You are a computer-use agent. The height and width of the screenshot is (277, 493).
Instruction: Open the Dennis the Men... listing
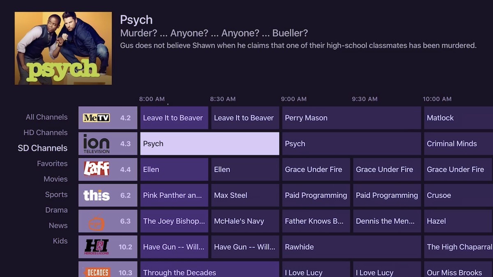[387, 221]
